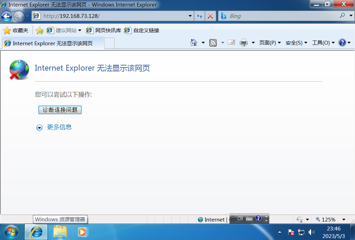The image size is (355, 240).
Task: Open the 页面(P) menu
Action: point(270,43)
